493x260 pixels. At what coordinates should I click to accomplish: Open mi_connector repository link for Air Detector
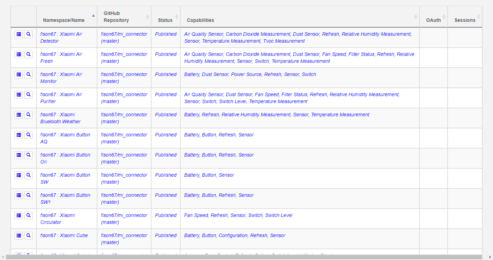(124, 37)
